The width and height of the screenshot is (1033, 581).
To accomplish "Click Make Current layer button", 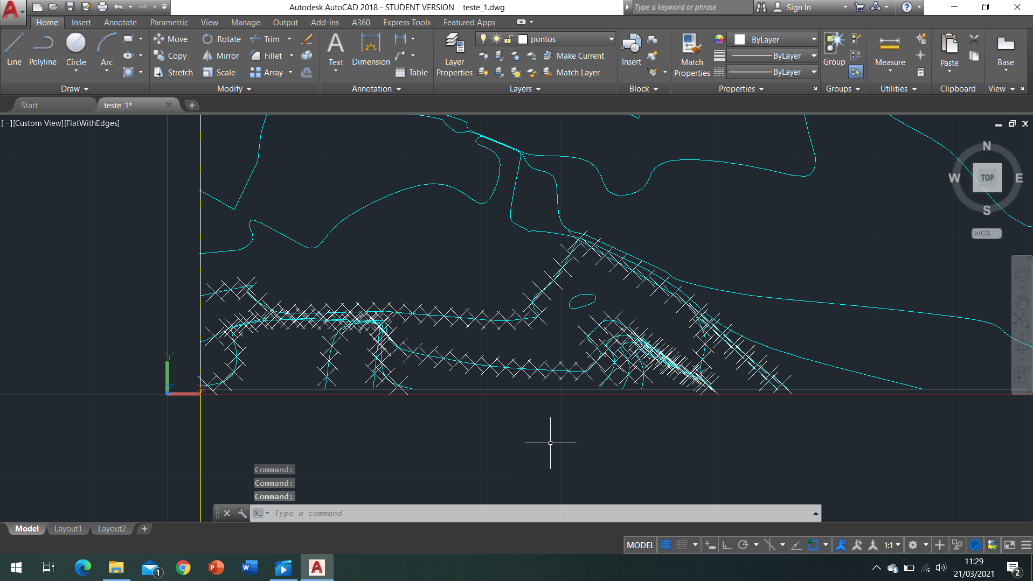I will coord(573,55).
